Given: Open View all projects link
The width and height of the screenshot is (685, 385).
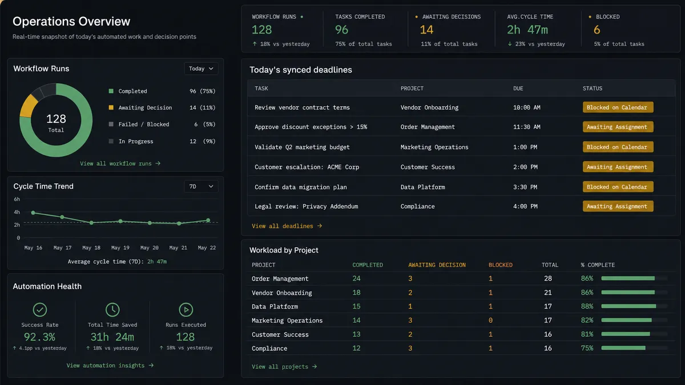Looking at the screenshot, I should pyautogui.click(x=284, y=367).
